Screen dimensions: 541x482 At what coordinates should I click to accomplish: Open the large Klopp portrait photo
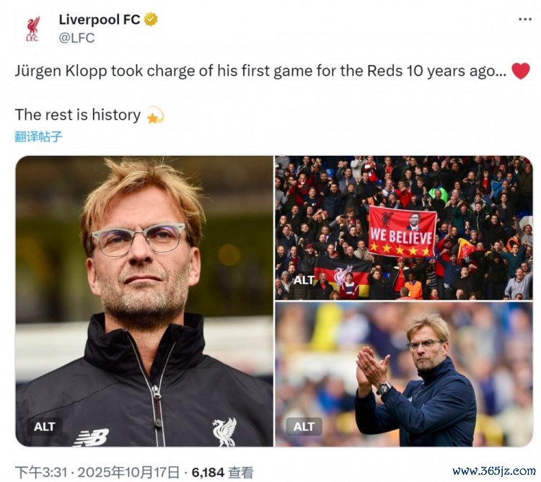[144, 301]
